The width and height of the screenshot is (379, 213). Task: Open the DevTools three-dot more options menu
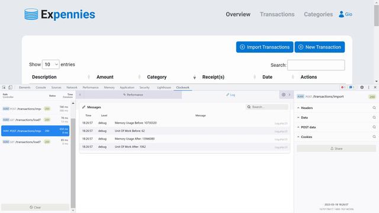tap(368, 88)
